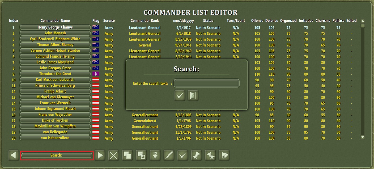Select commander John Gregory Crace
Viewport: 374px width, 169px height.
click(x=55, y=68)
